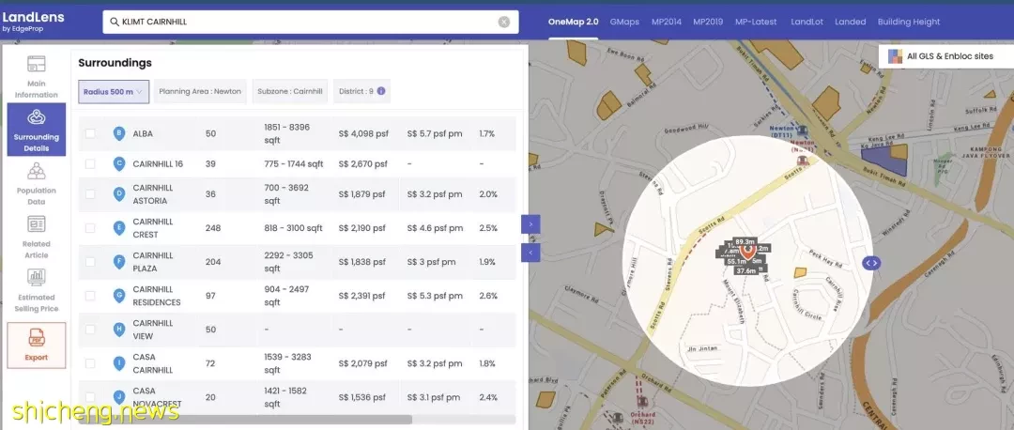
Task: Clear the search field with X icon
Action: 504,22
